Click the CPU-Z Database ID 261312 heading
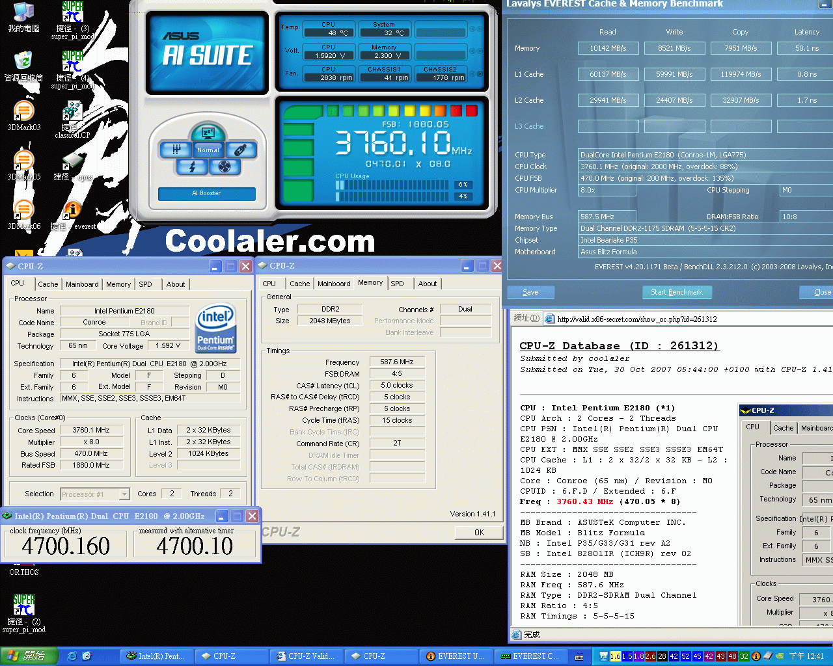 click(620, 346)
